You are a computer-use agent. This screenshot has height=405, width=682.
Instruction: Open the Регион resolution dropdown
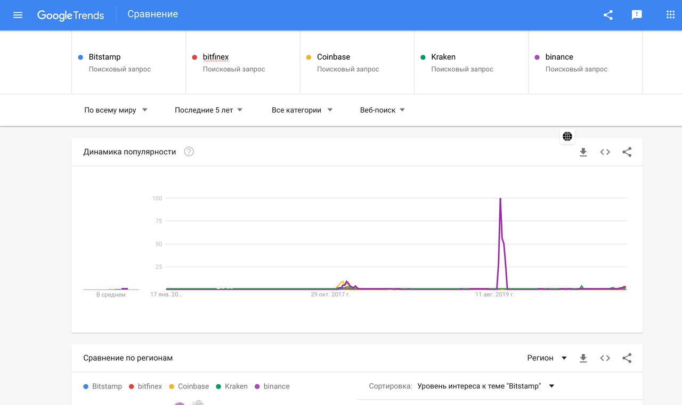[547, 358]
